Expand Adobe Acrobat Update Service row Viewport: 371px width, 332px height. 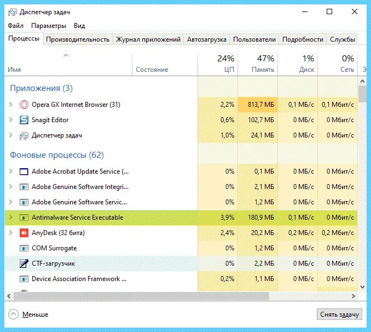coord(10,171)
